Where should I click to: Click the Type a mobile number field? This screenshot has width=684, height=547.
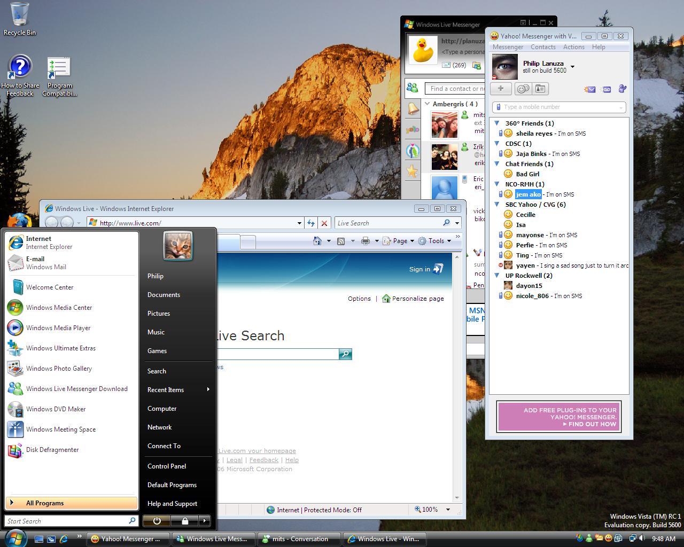(558, 107)
